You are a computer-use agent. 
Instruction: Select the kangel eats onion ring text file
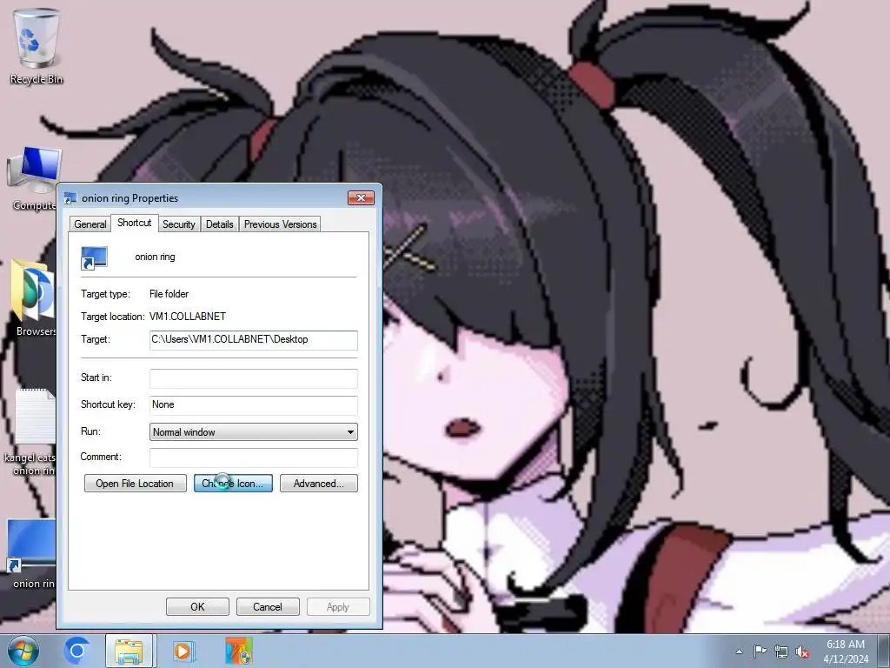point(31,431)
